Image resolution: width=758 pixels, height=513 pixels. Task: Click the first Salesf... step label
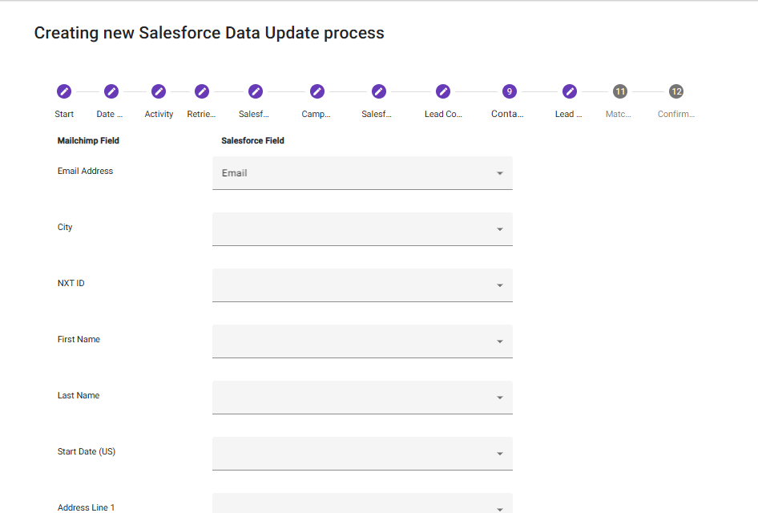click(x=255, y=114)
